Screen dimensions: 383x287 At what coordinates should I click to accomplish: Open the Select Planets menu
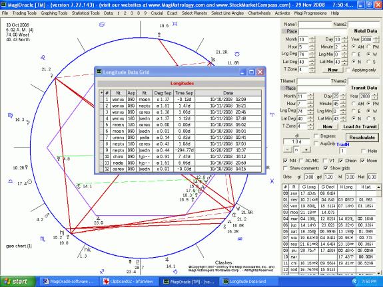point(194,13)
